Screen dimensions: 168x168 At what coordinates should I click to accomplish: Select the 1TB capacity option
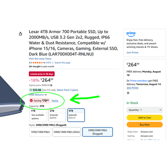point(38,115)
